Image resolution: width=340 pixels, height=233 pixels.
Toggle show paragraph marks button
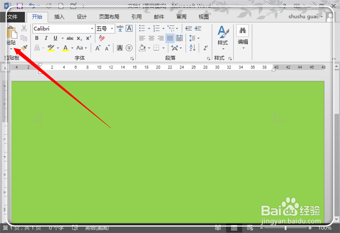[x=205, y=48]
